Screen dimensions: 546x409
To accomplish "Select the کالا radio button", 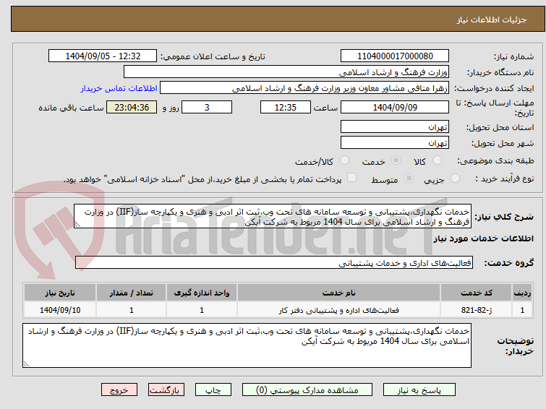I will [x=437, y=160].
